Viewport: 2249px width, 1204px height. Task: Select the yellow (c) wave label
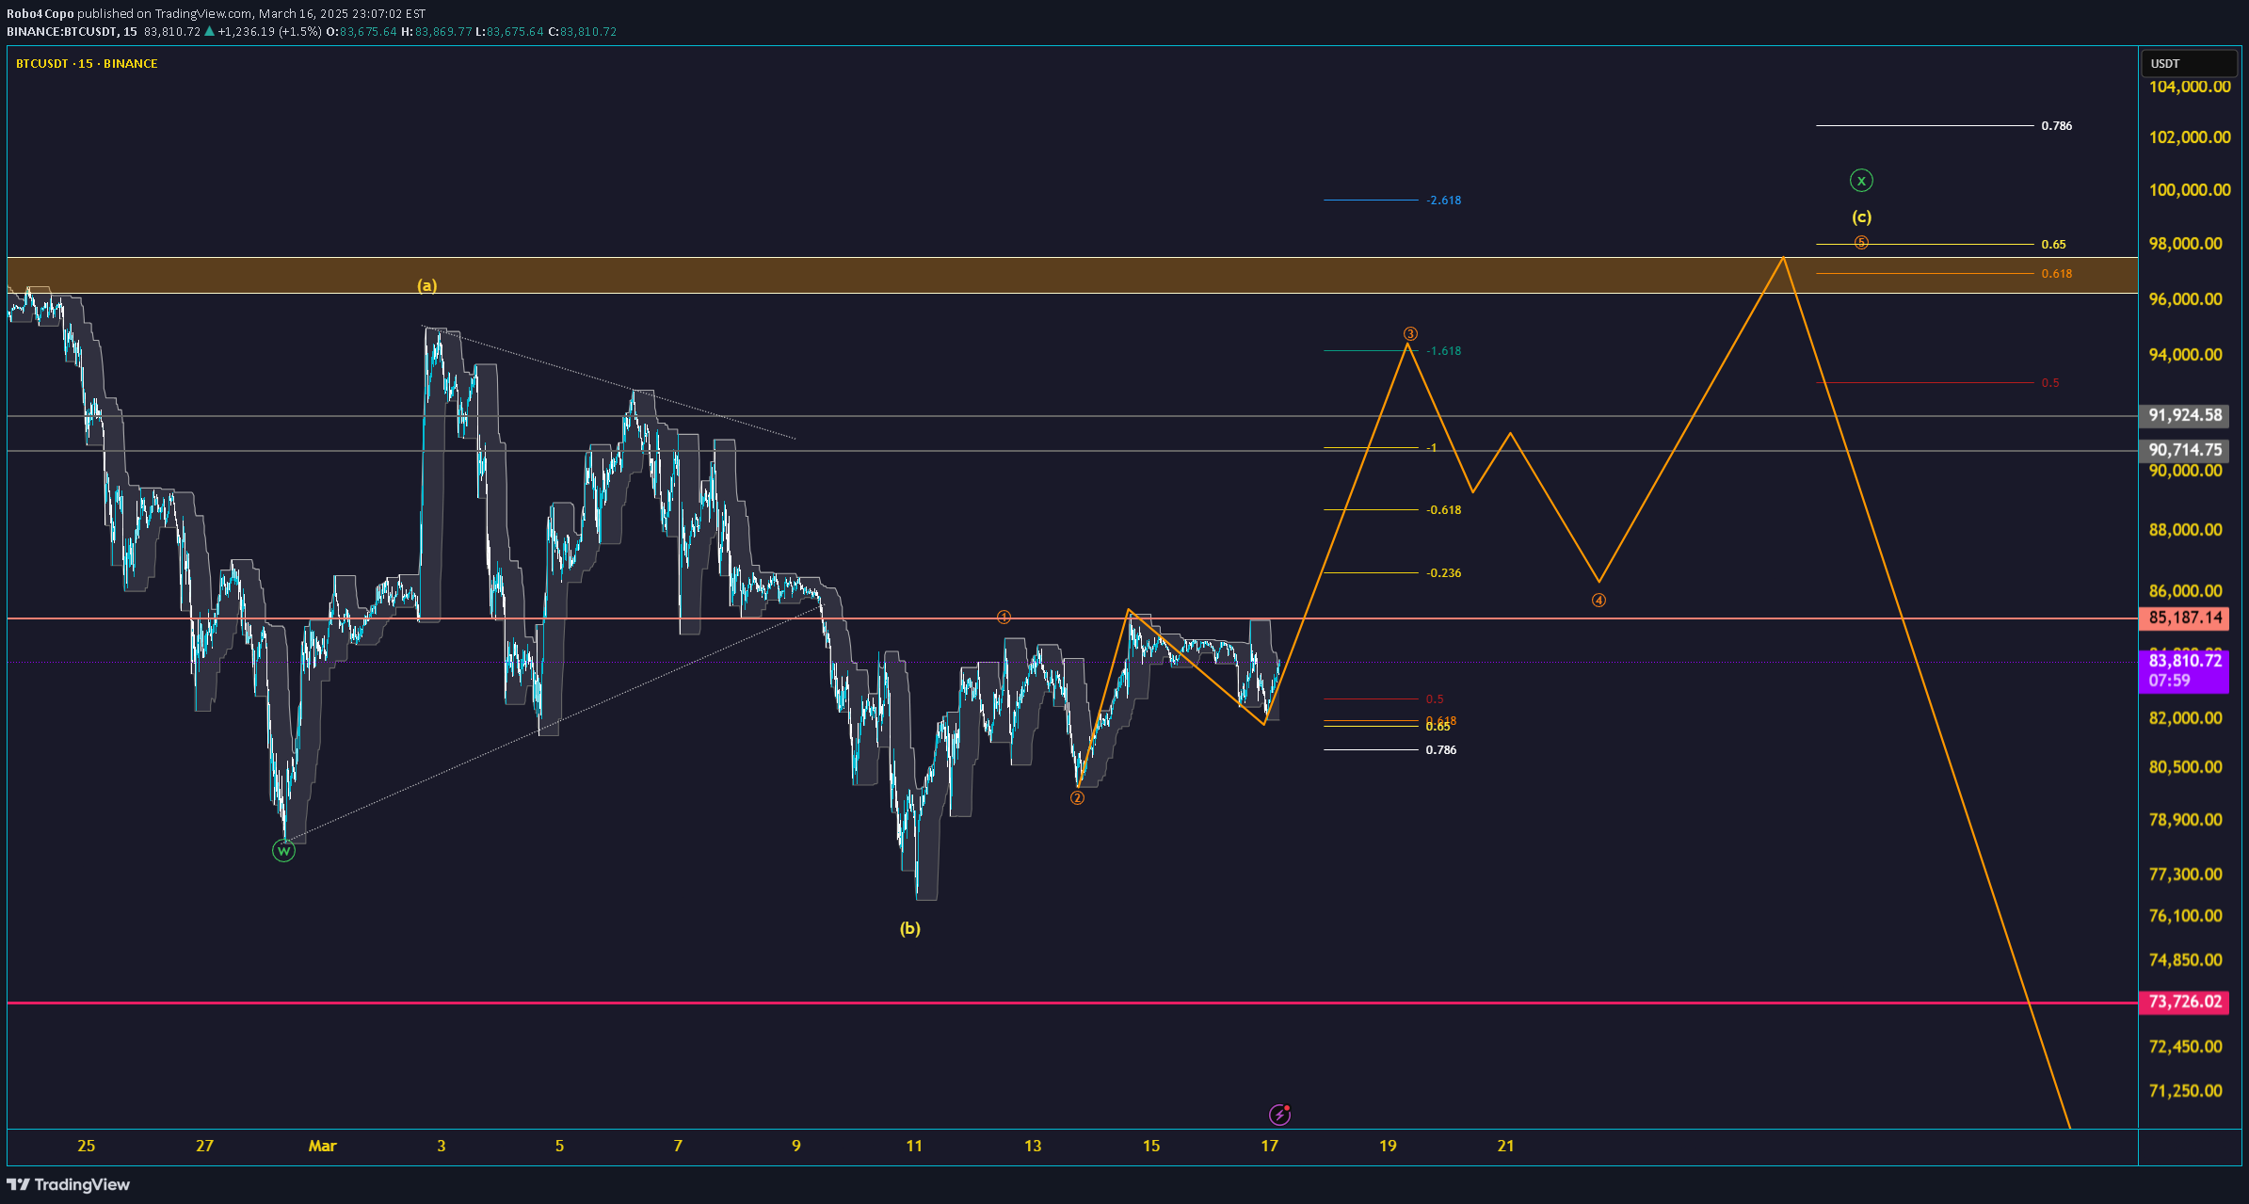(x=1861, y=217)
